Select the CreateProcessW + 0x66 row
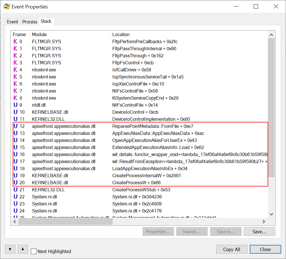 [139, 183]
